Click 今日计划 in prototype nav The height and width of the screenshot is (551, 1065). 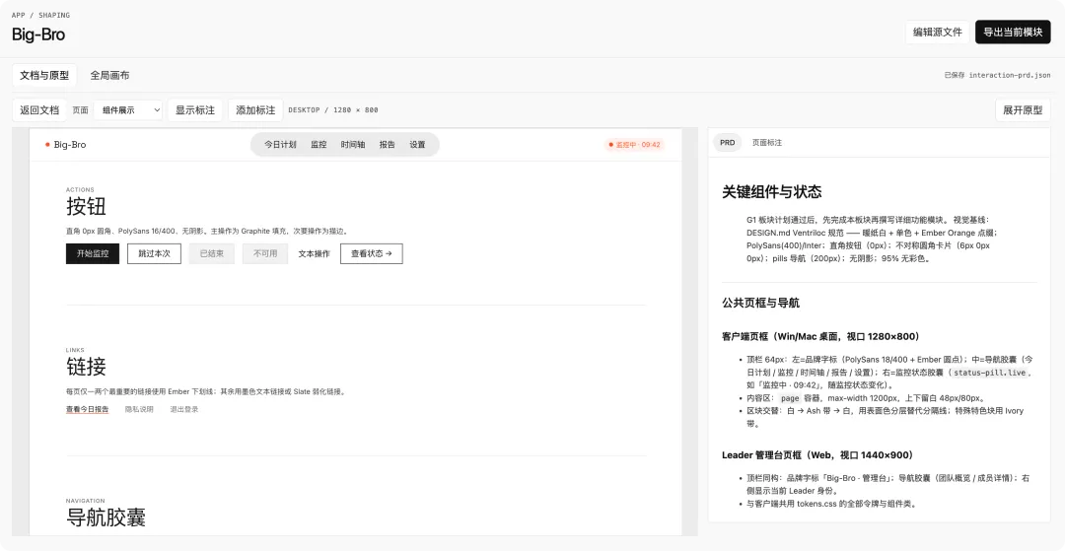(x=280, y=145)
